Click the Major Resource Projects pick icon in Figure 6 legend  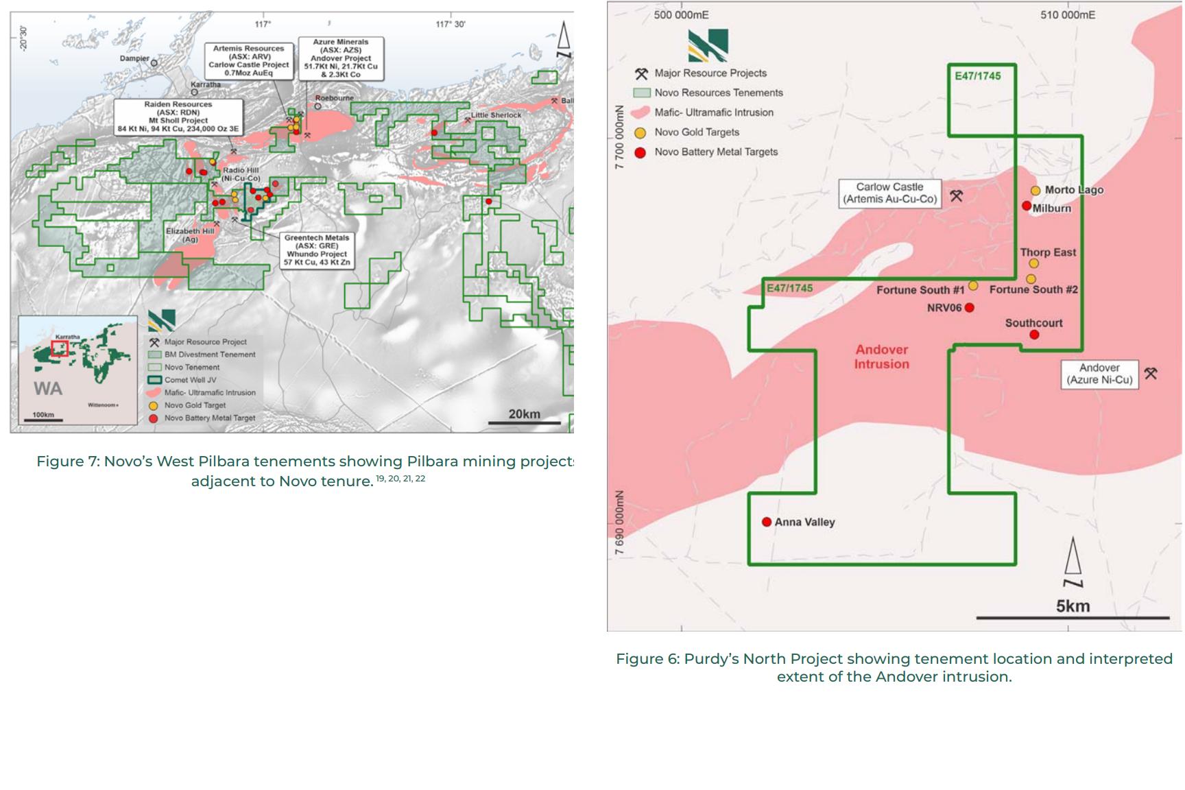point(641,73)
